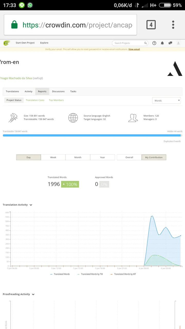
Task: Select the Reports tab
Action: (42, 91)
